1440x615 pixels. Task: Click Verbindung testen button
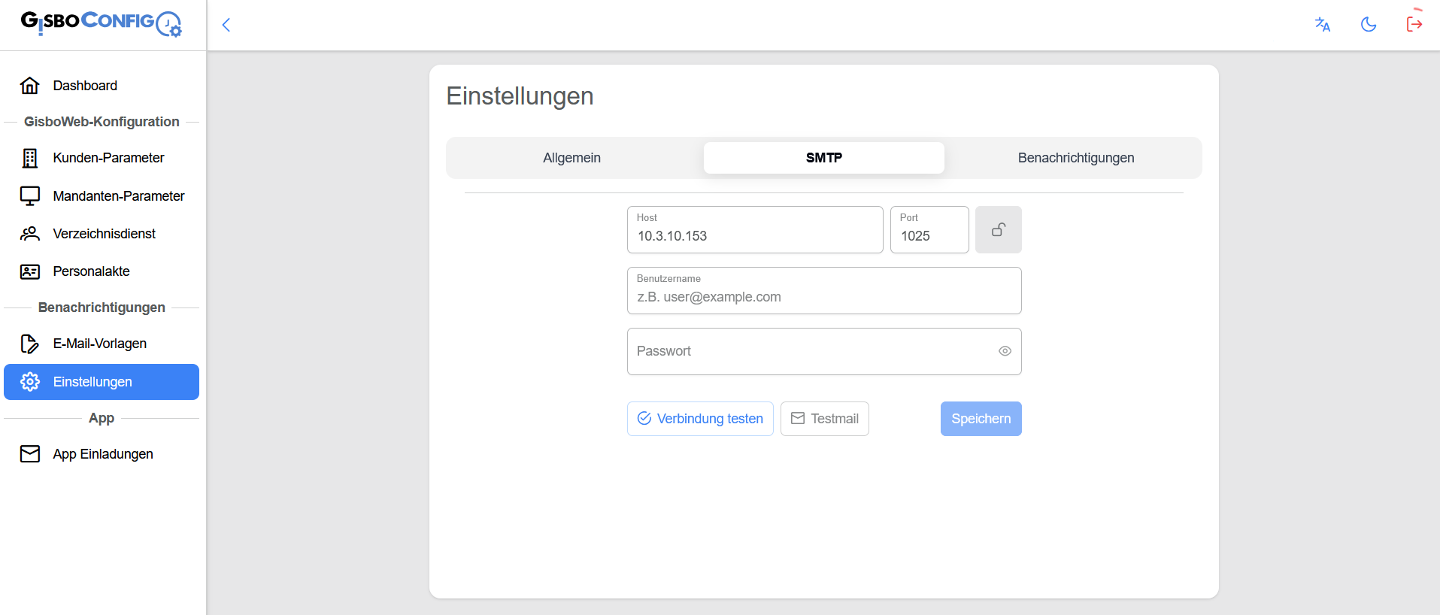point(700,419)
